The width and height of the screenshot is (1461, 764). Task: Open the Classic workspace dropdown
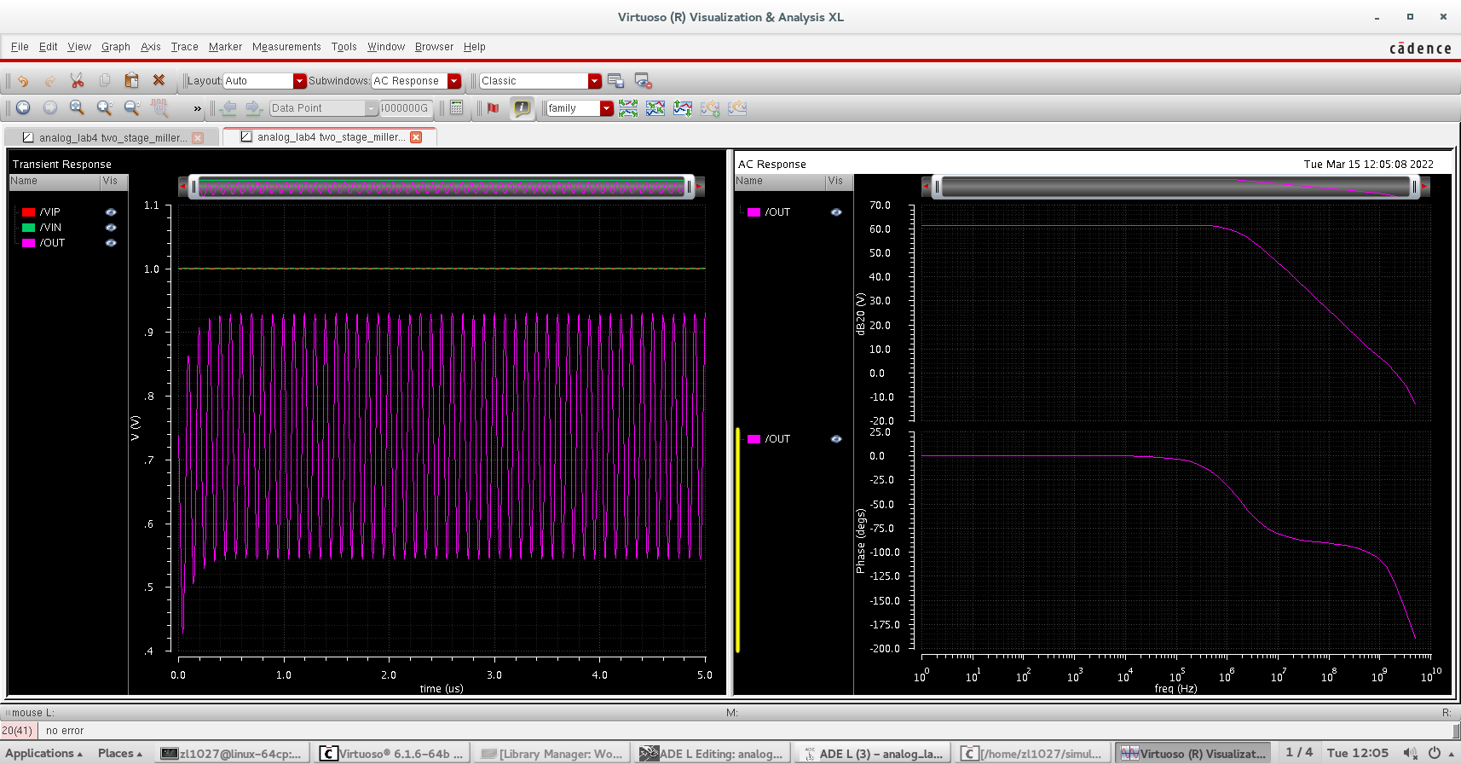[540, 81]
